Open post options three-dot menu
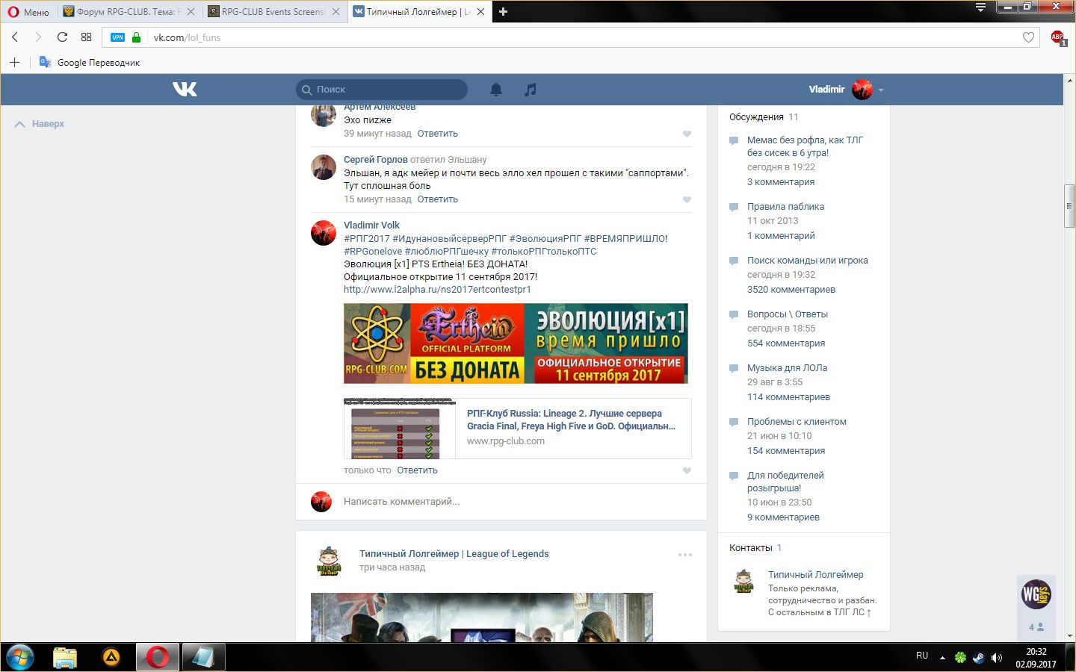 click(x=685, y=555)
